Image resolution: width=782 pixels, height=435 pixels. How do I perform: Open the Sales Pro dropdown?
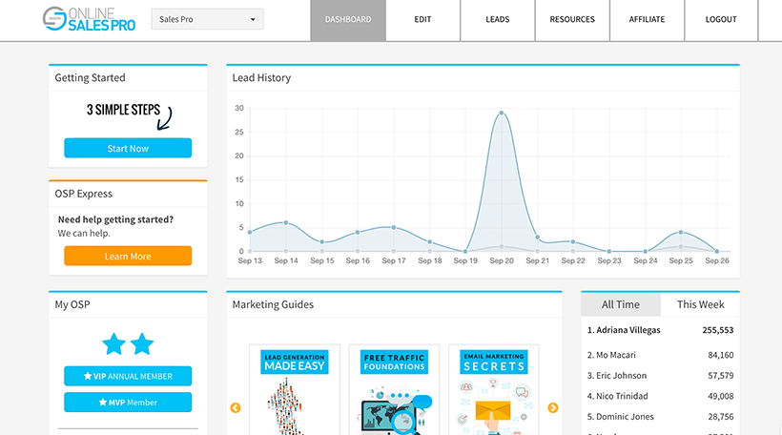tap(207, 19)
